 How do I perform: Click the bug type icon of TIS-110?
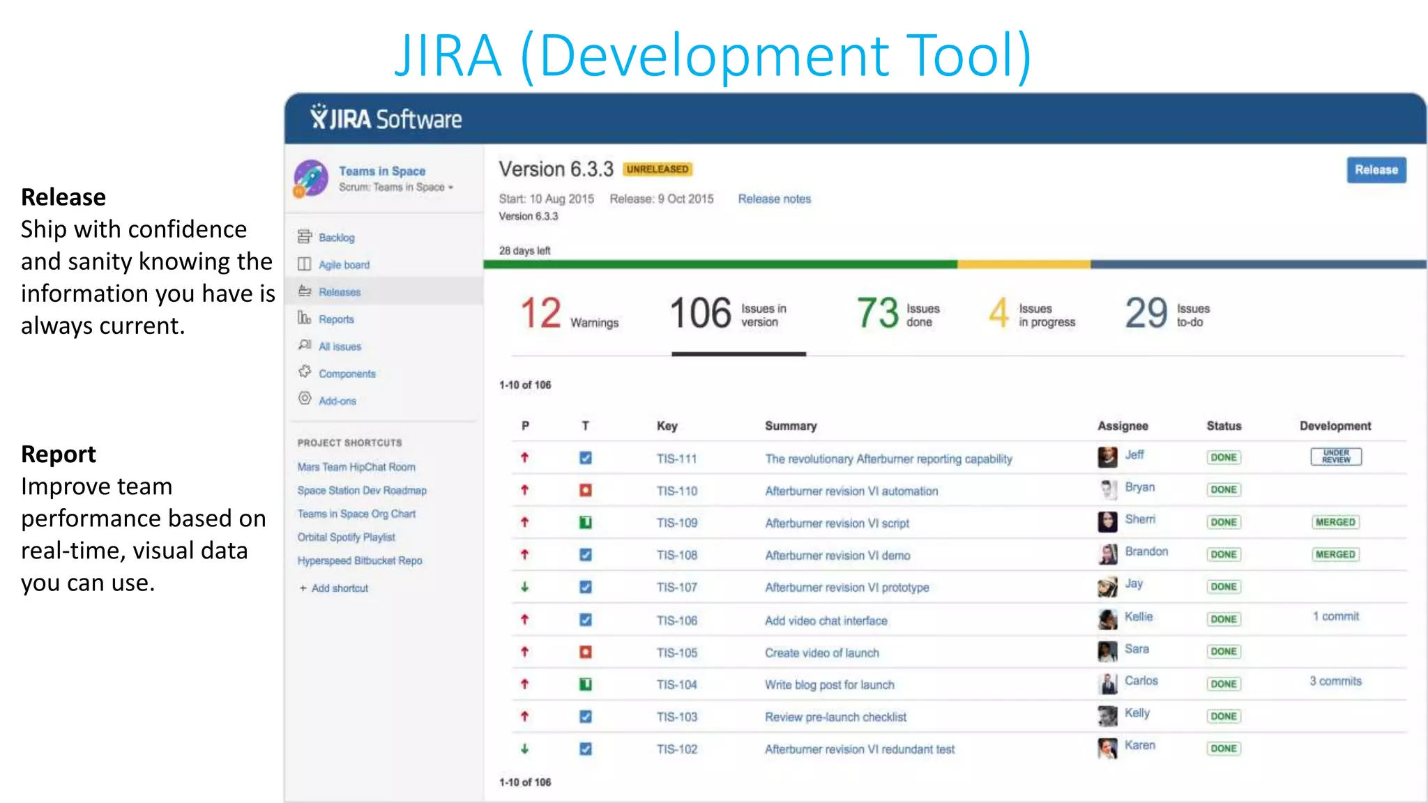pyautogui.click(x=586, y=490)
